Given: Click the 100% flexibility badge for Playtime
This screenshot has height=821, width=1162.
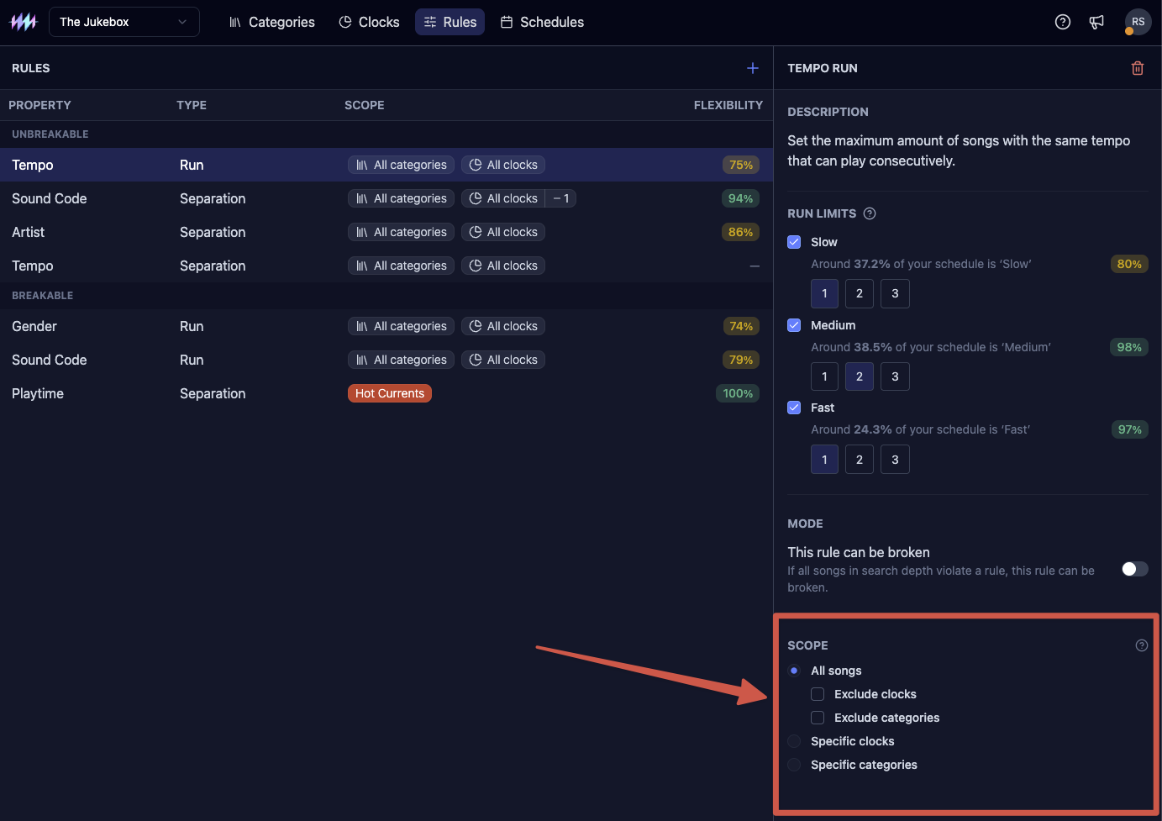Looking at the screenshot, I should (x=738, y=393).
